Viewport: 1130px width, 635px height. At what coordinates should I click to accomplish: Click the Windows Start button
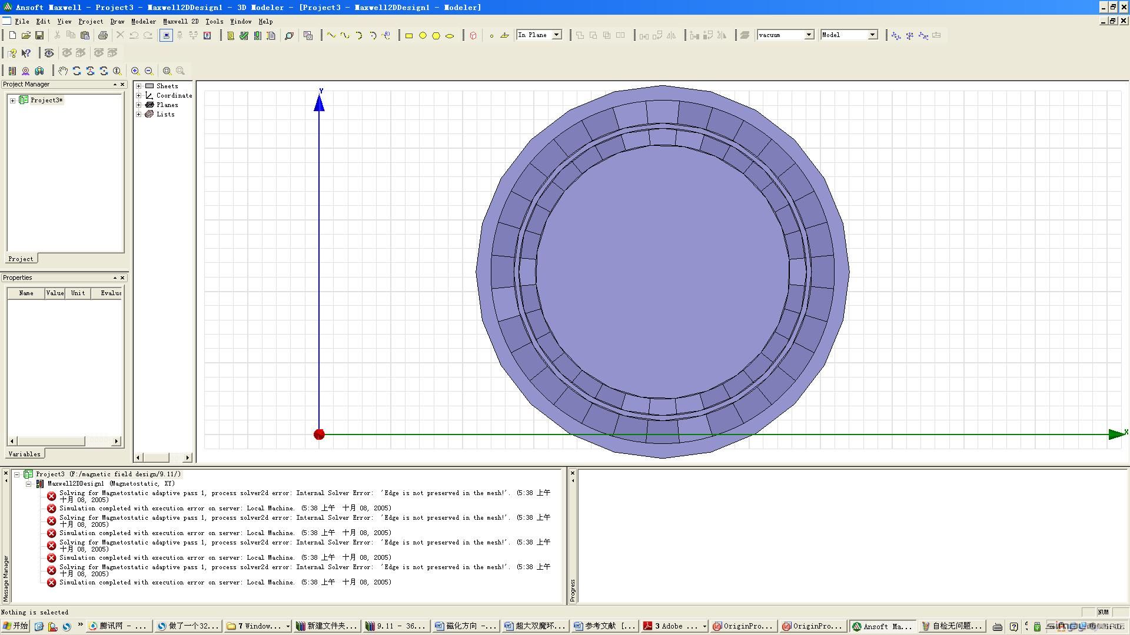(15, 626)
